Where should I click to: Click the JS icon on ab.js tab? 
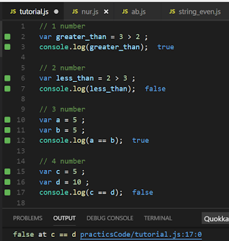coord(125,11)
